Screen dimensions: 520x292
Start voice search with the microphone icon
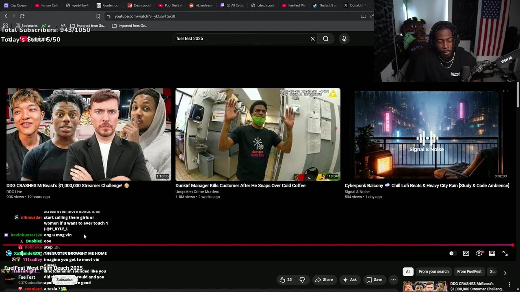(x=344, y=39)
